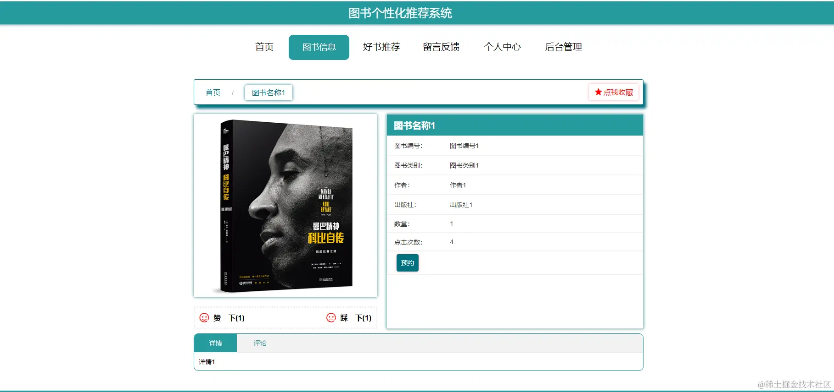Click the 出版社1 value

tap(461, 205)
